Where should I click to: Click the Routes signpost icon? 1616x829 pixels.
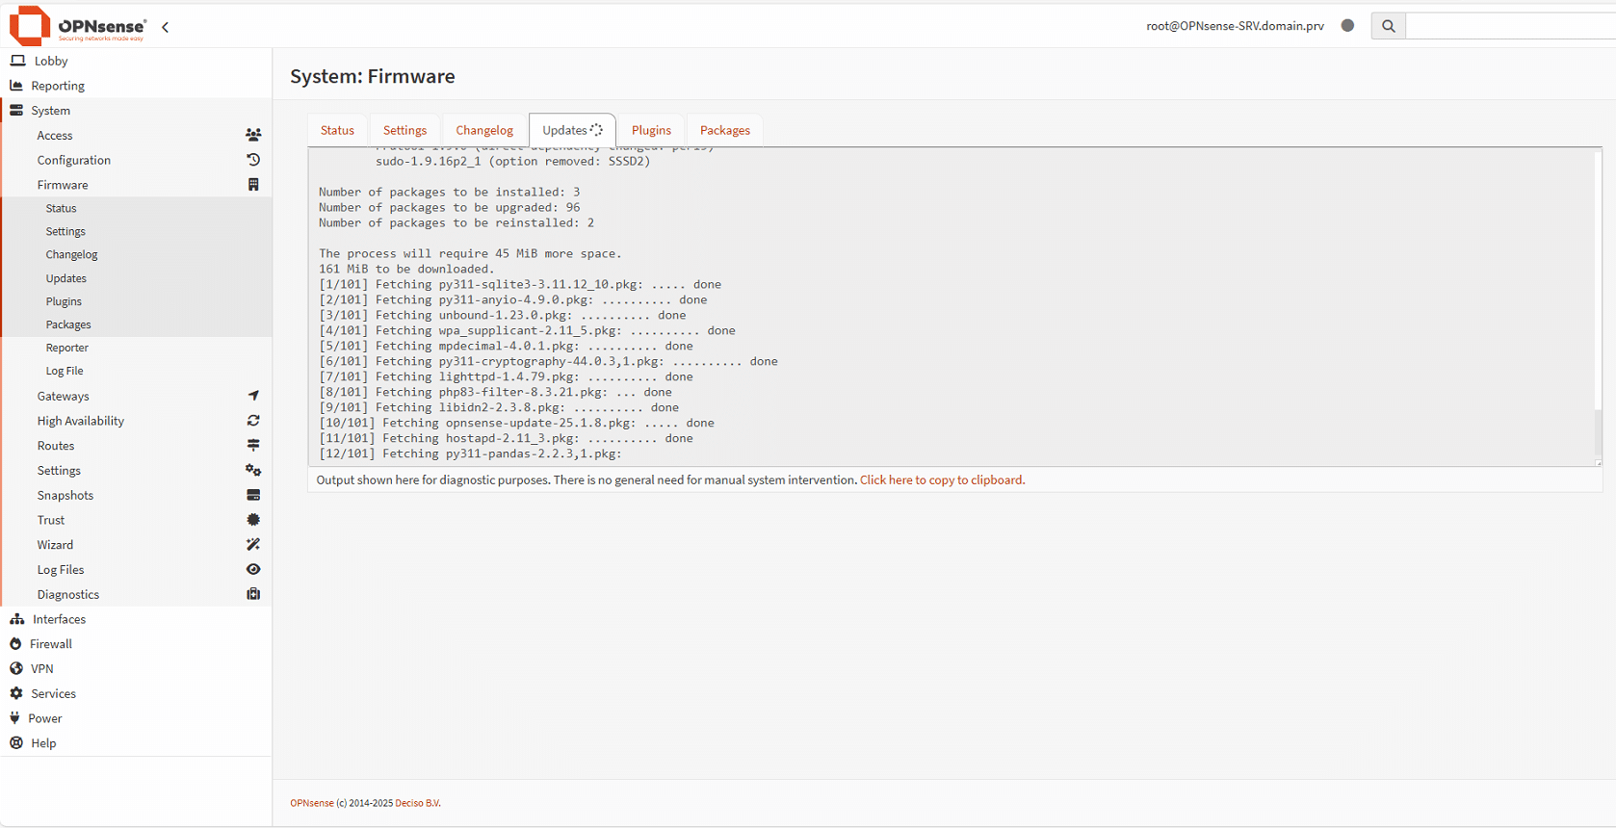253,446
